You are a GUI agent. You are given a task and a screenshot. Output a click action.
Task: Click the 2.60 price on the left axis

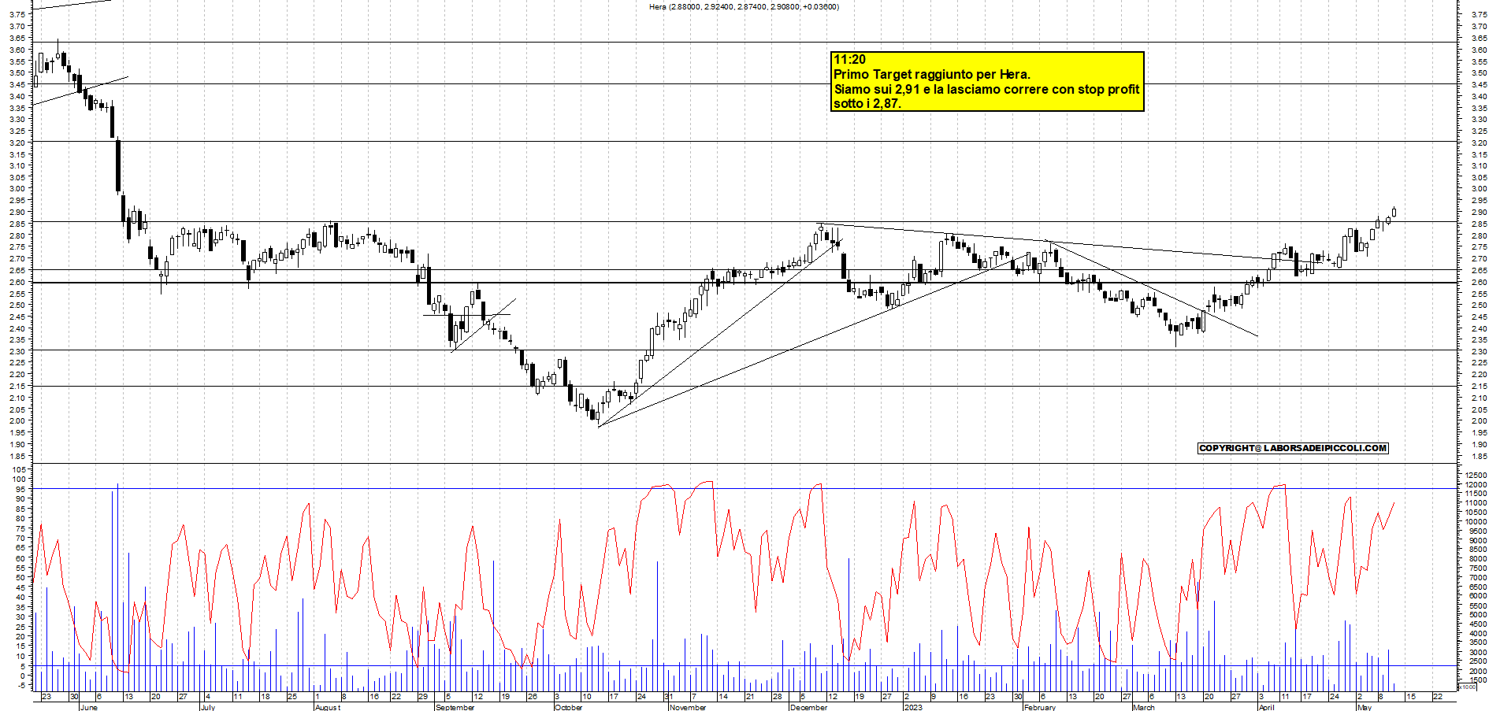(17, 282)
